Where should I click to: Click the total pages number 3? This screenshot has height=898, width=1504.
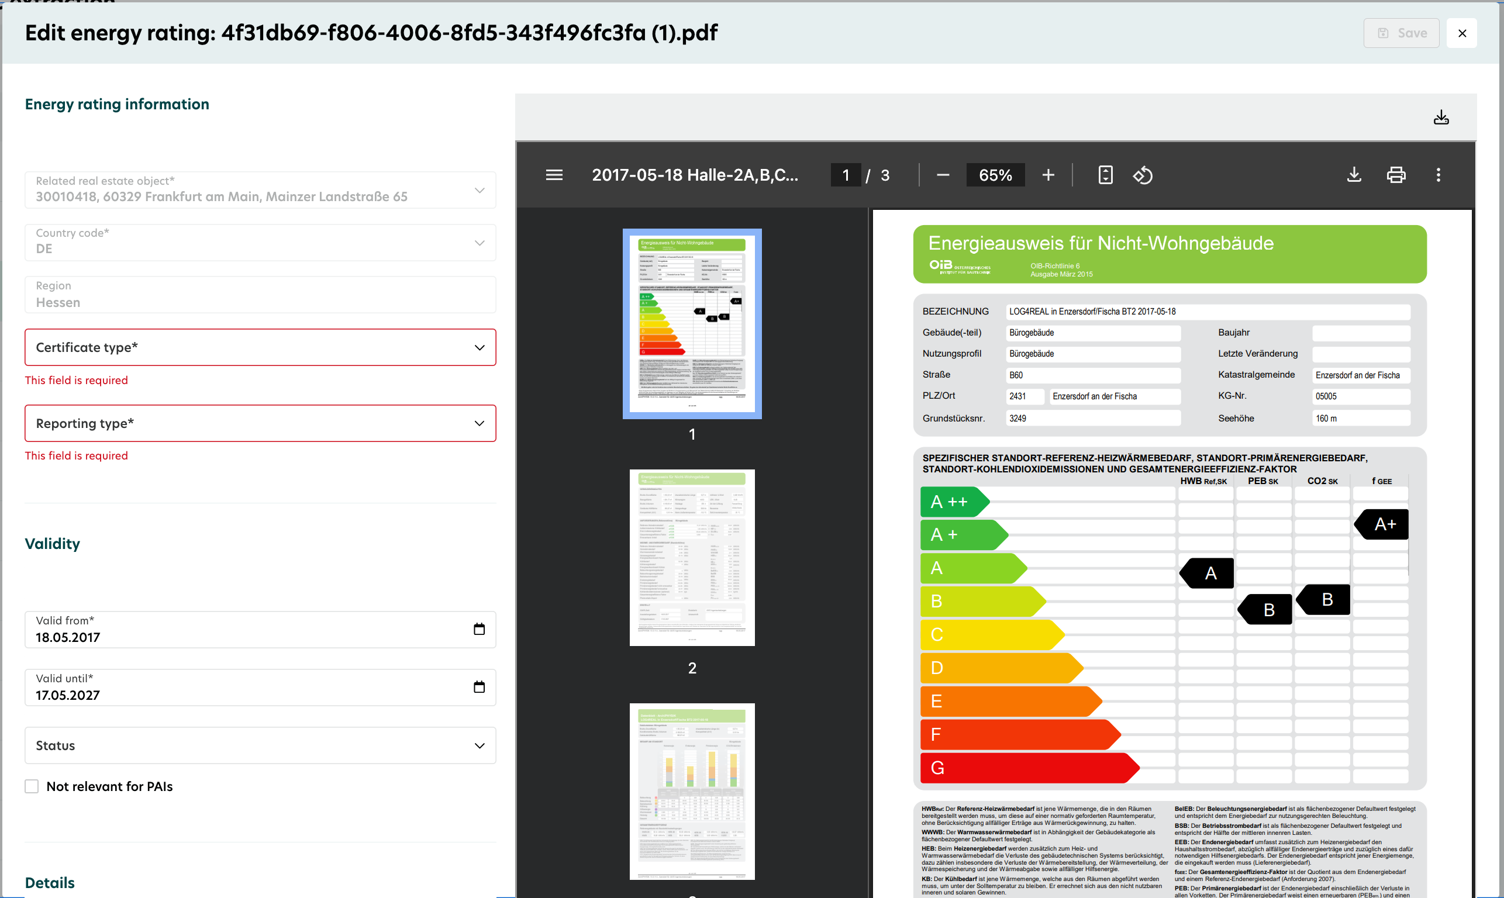coord(885,175)
